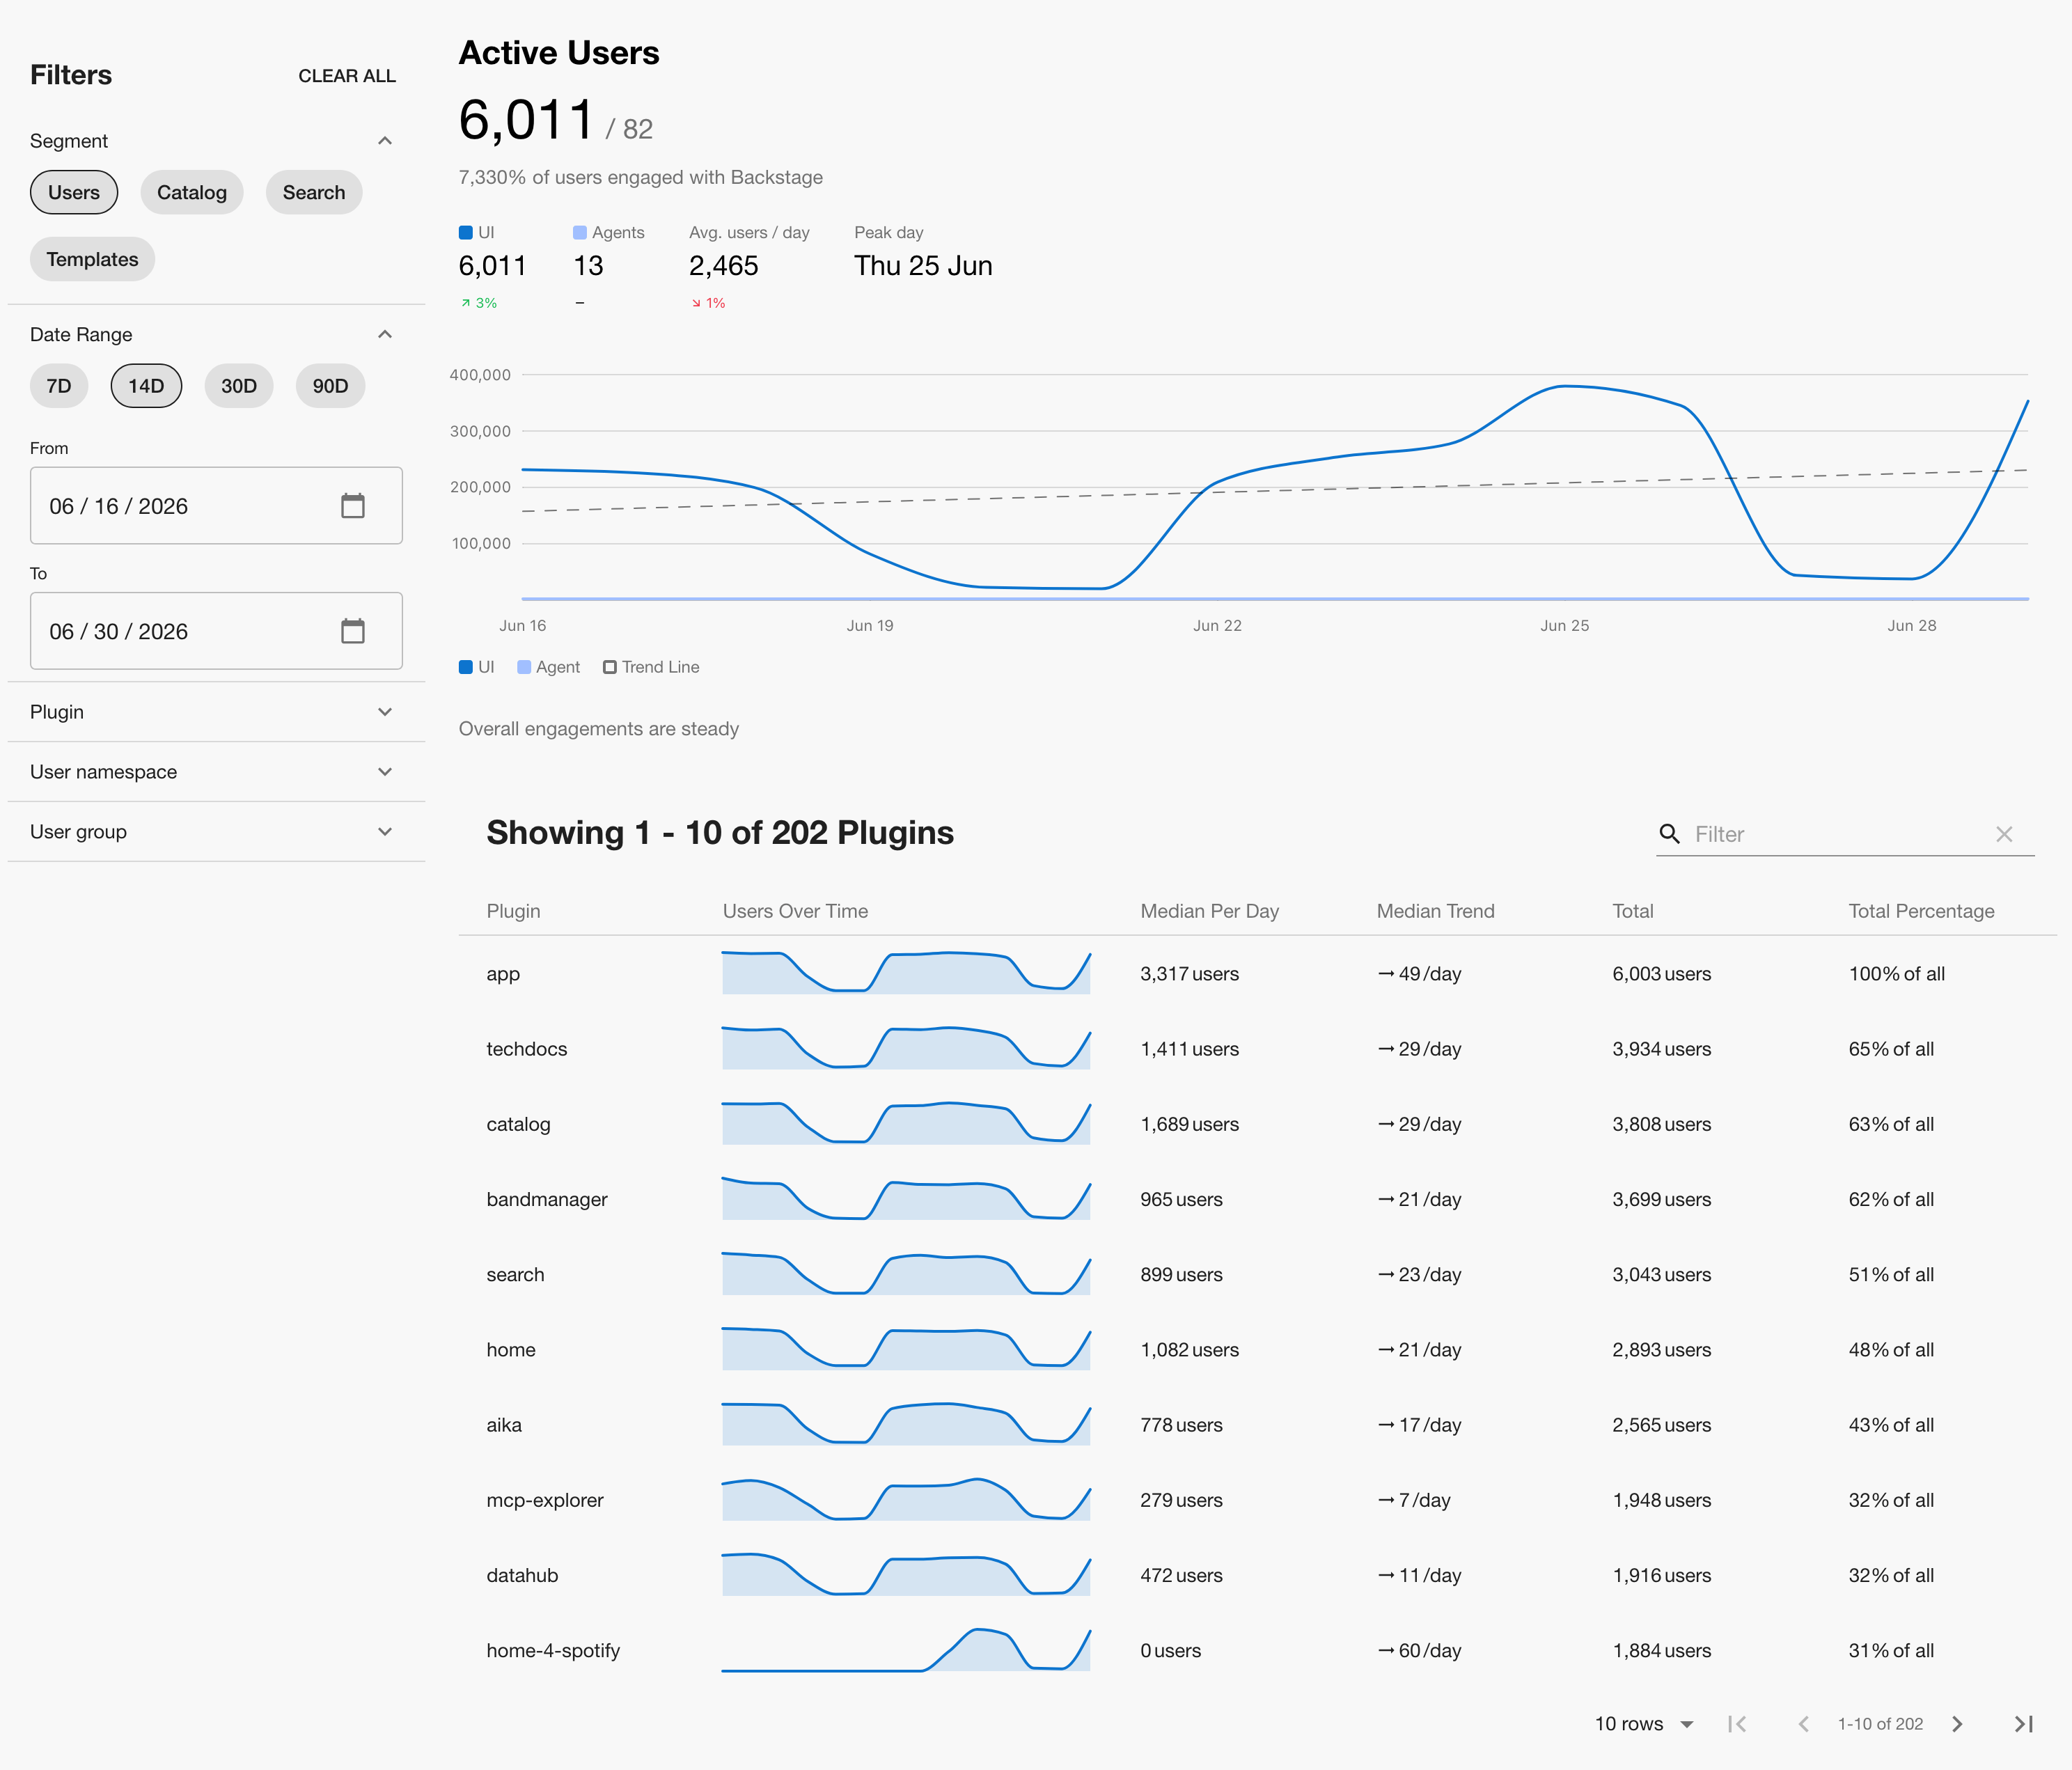
Task: Click the mcp-explorer sparkline chart
Action: point(906,1499)
